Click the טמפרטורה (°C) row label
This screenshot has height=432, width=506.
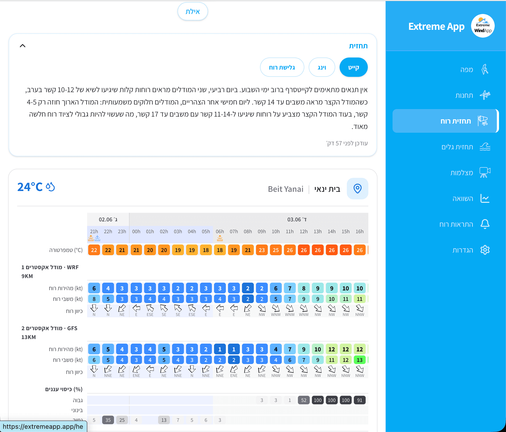click(x=66, y=250)
